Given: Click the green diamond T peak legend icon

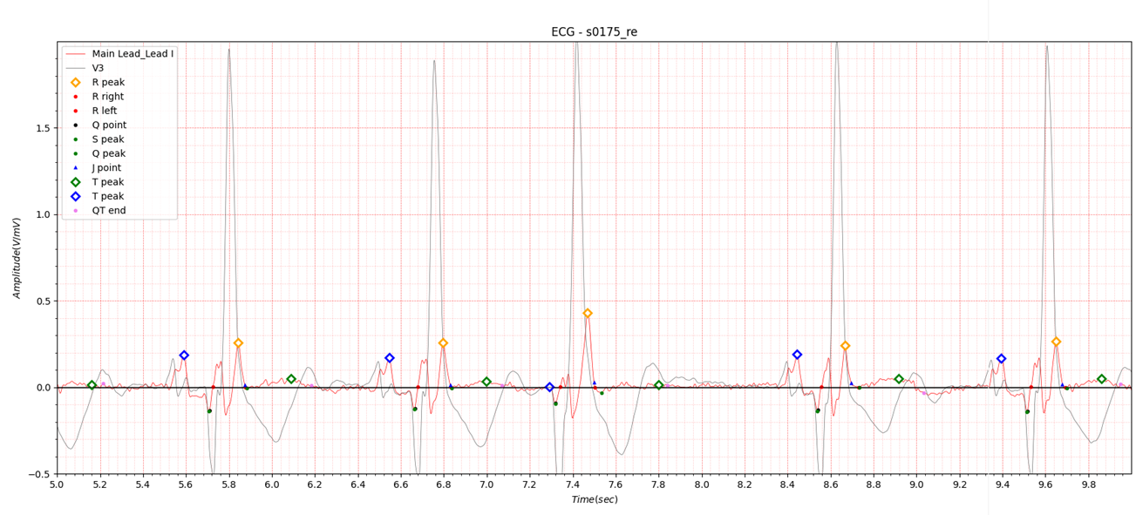Looking at the screenshot, I should pyautogui.click(x=76, y=182).
